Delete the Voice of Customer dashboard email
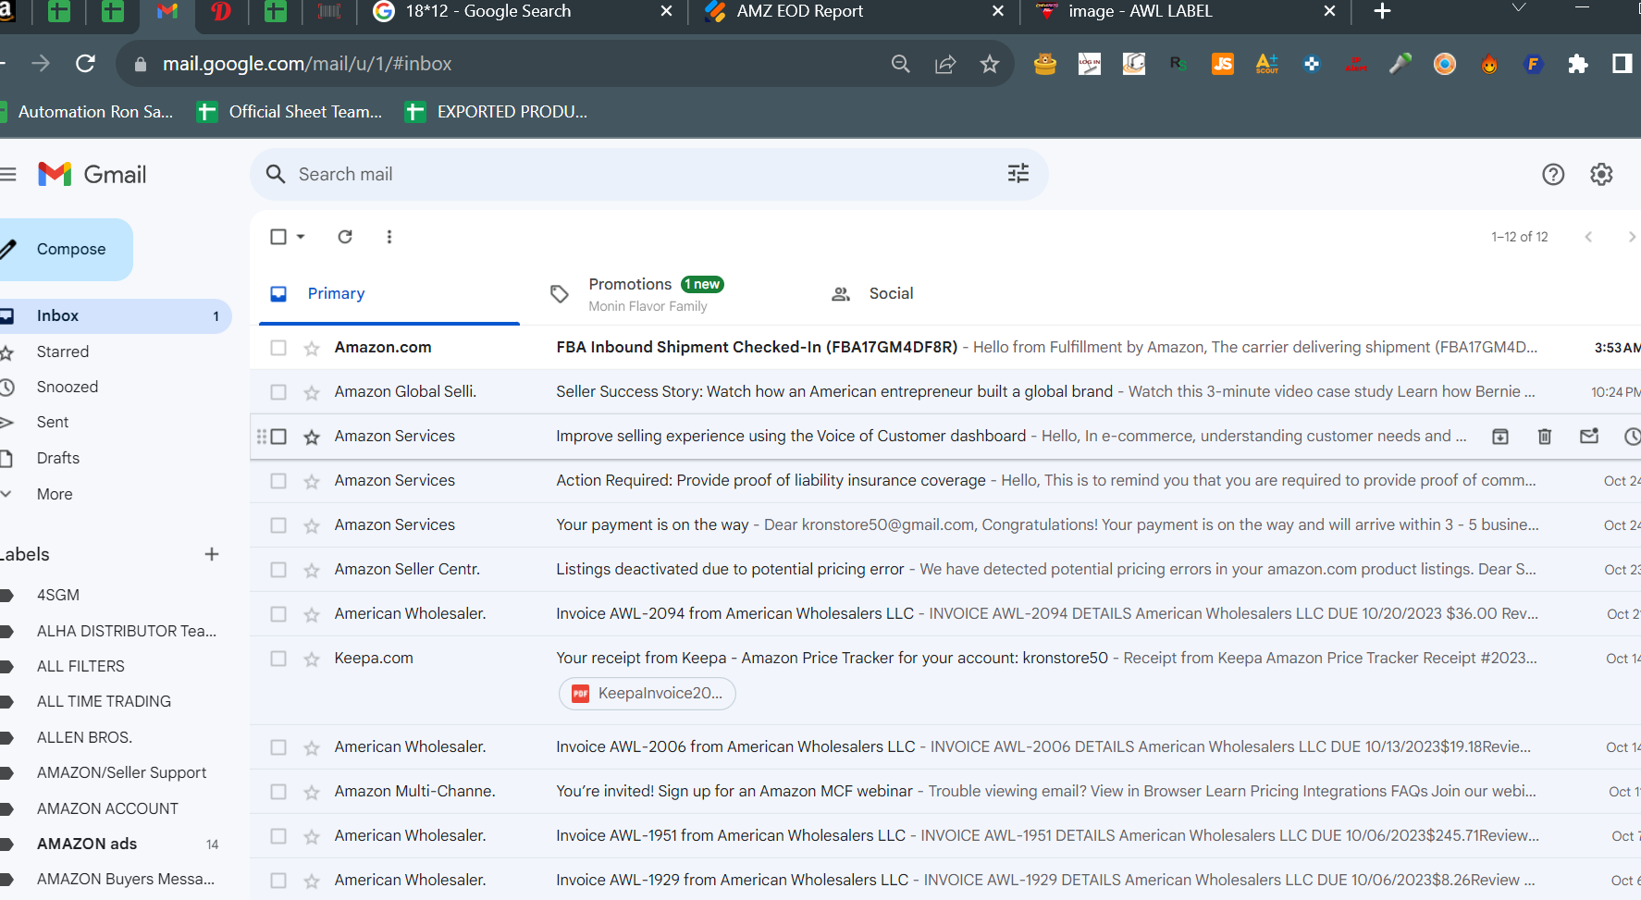 click(x=1545, y=437)
